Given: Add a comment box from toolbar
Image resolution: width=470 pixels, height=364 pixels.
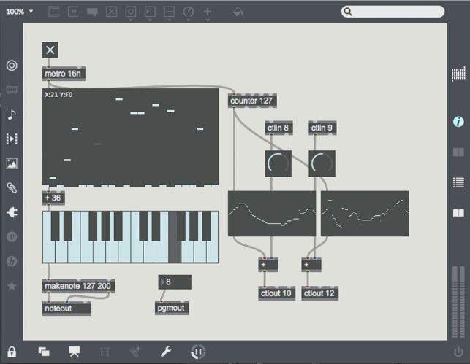Looking at the screenshot, I should click(92, 12).
